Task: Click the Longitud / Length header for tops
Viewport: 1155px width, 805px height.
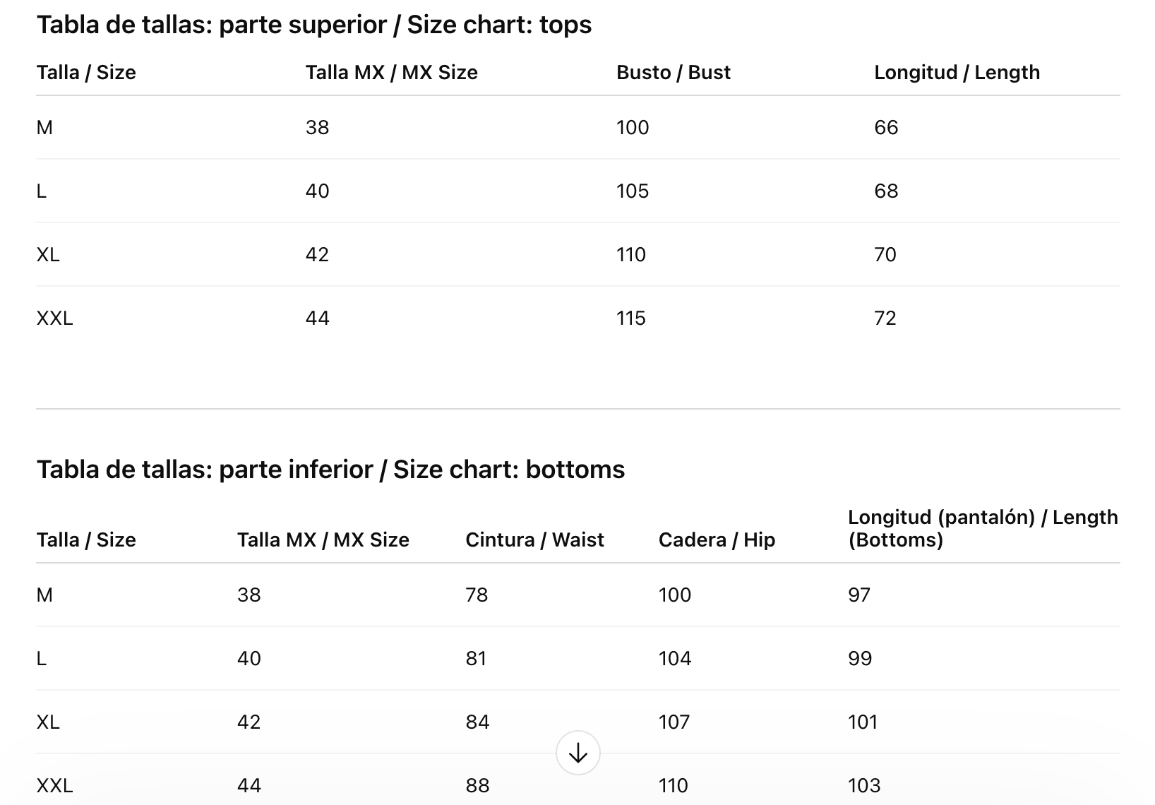Action: tap(957, 73)
